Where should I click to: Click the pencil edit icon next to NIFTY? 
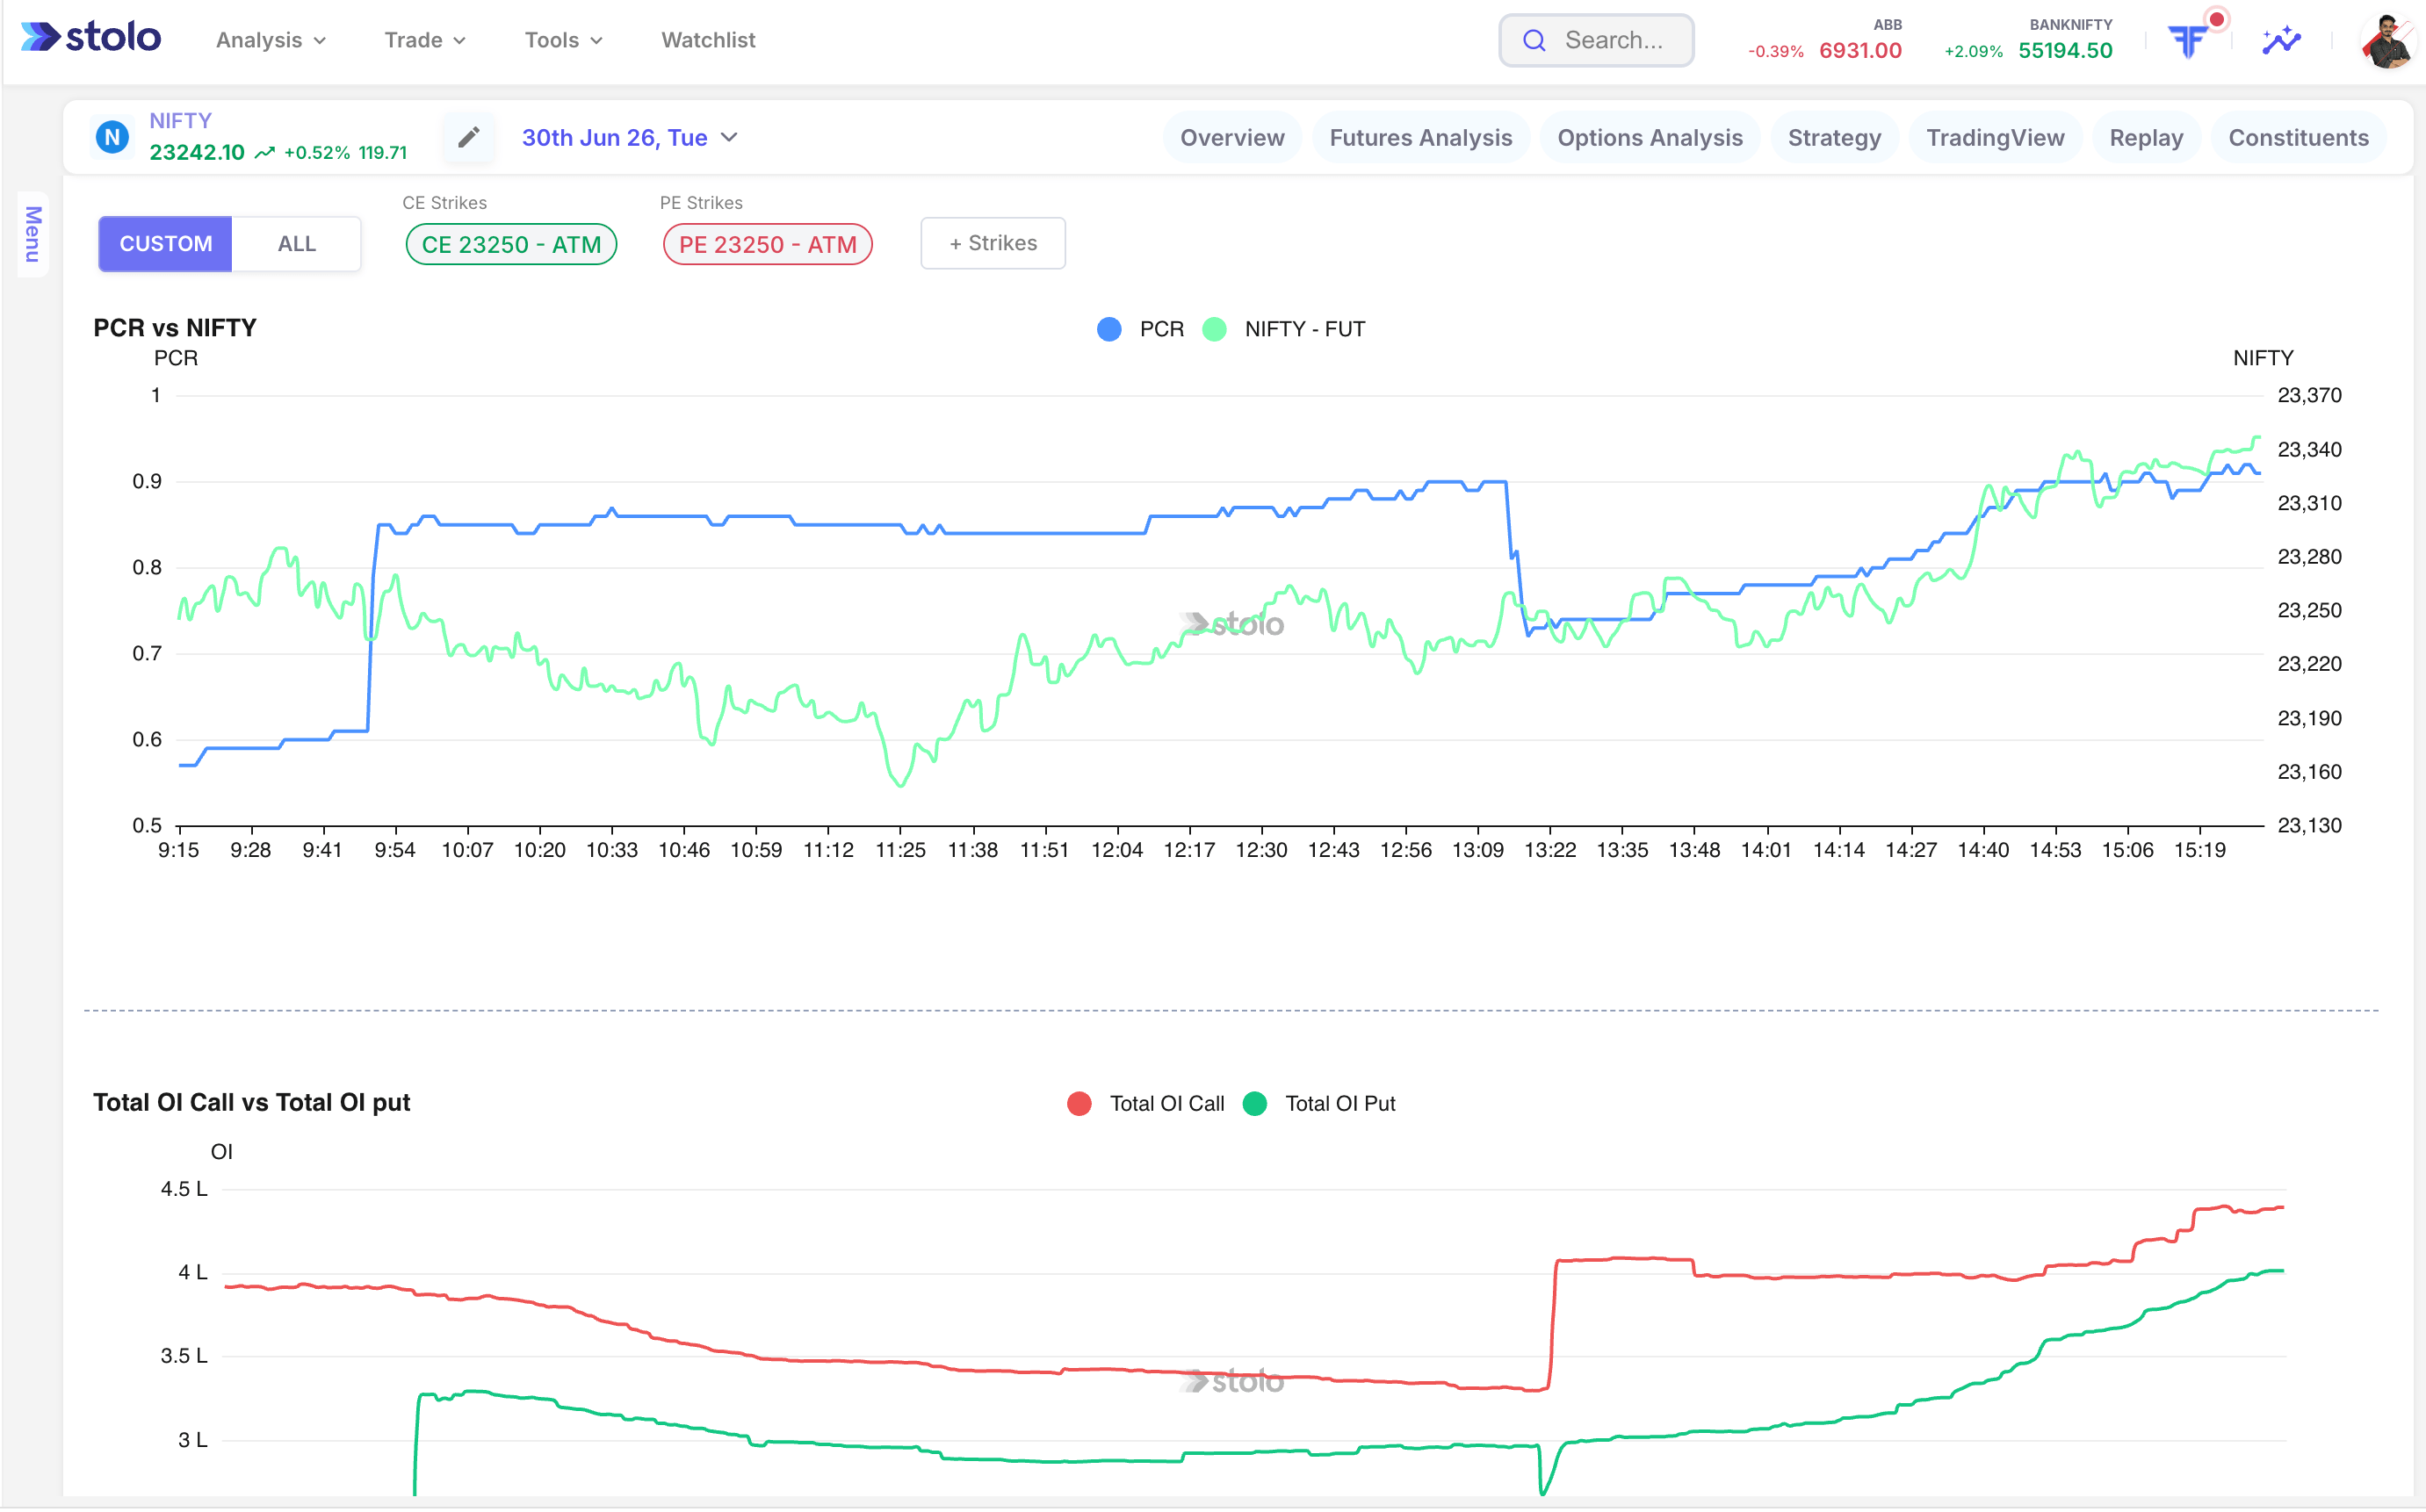coord(468,137)
